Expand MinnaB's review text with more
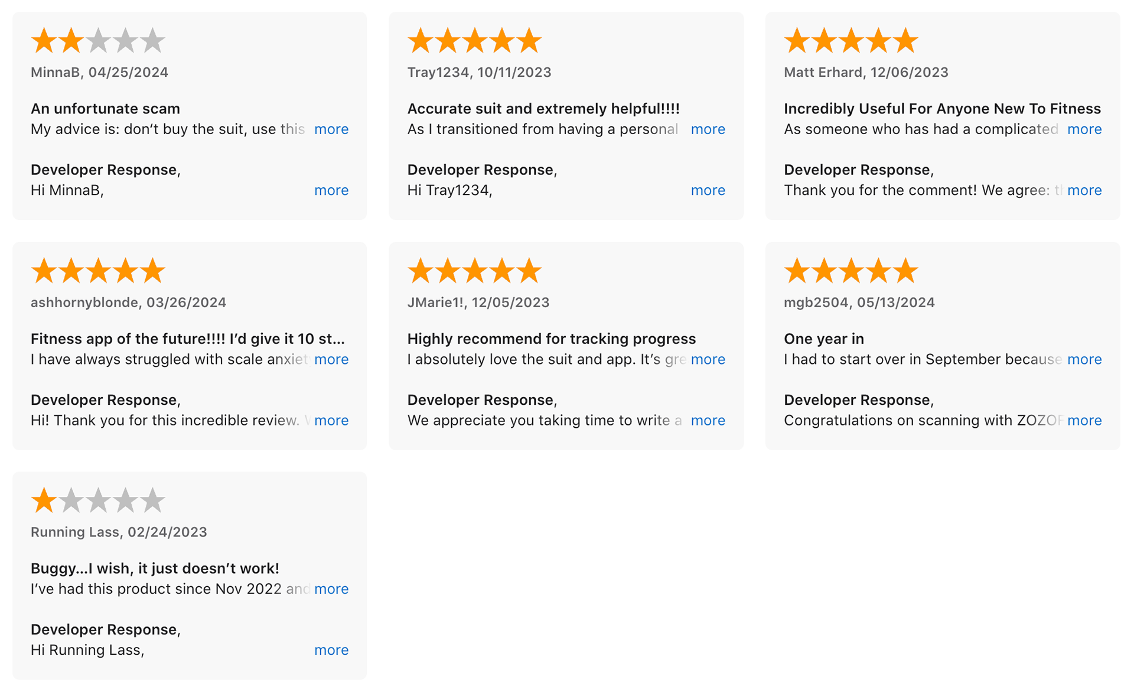Image resolution: width=1134 pixels, height=699 pixels. click(331, 129)
